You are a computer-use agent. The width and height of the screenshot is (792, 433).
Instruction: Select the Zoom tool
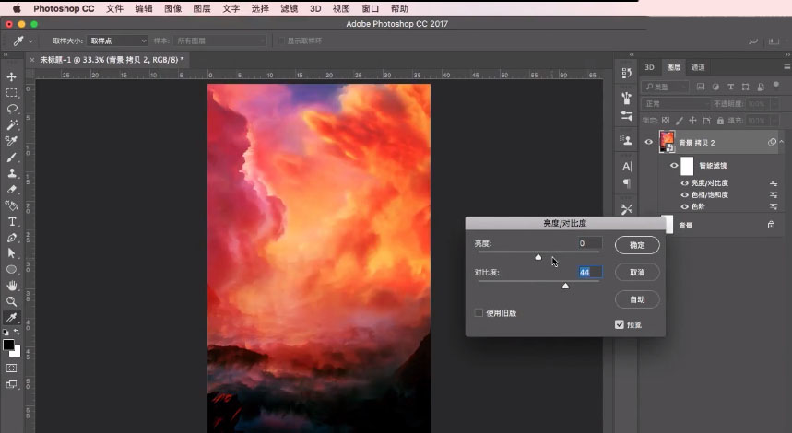(11, 302)
